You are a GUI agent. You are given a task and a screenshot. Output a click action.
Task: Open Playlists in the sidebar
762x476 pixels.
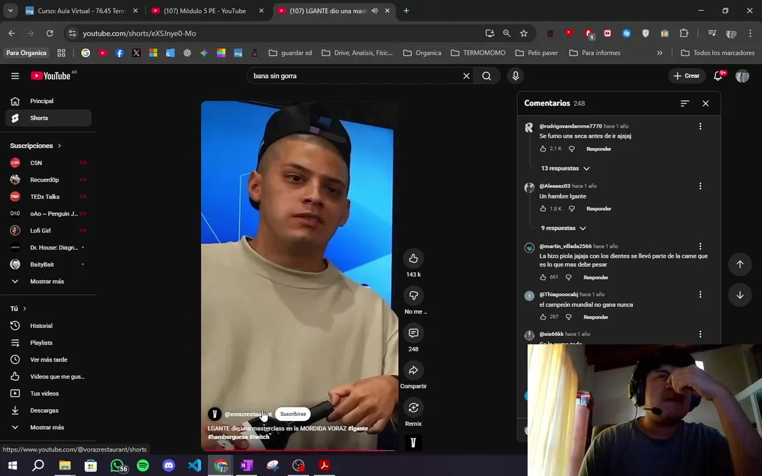coord(48,343)
